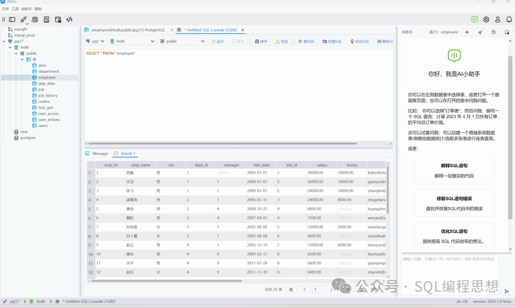Viewport: 515px width, 307px height.
Task: Select the gdp_data table in tree
Action: point(47,84)
